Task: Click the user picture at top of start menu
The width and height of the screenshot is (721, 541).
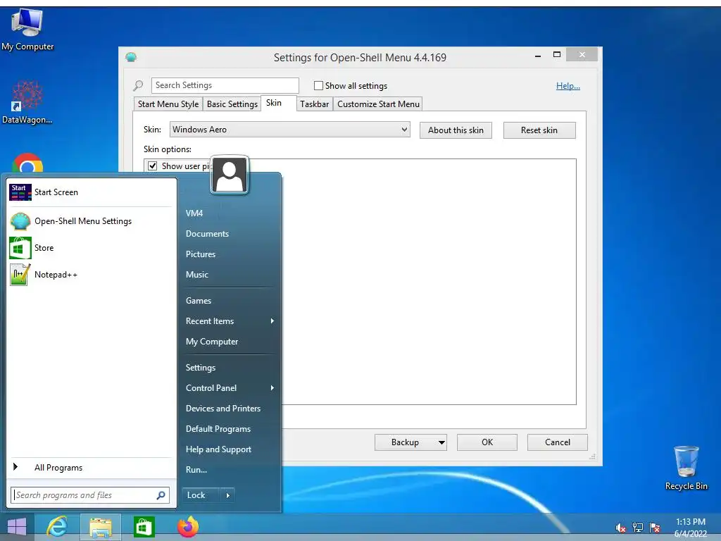Action: coord(230,175)
